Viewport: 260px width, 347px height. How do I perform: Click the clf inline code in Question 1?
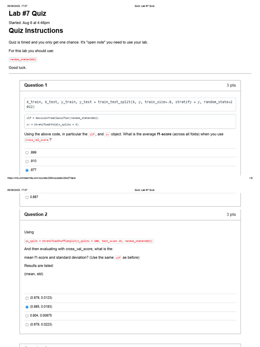(x=92, y=134)
